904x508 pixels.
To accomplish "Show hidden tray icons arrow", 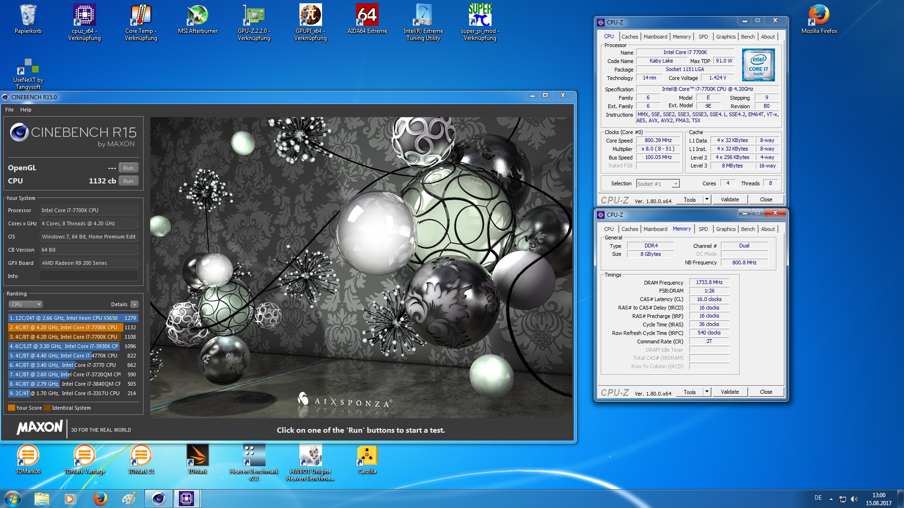I will (831, 499).
